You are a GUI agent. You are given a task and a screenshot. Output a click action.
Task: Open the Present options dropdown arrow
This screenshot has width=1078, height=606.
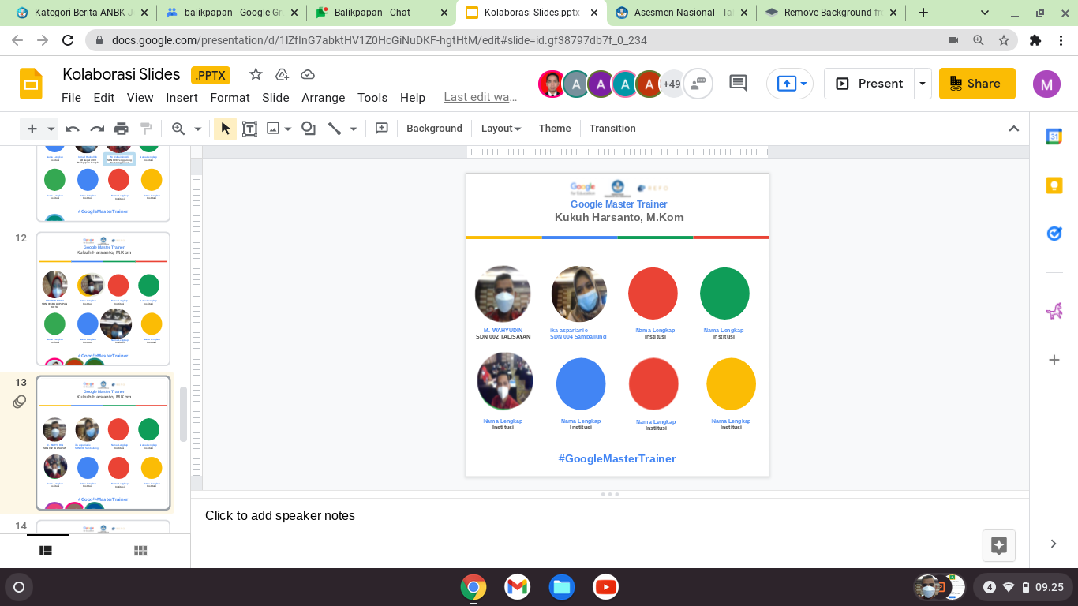(923, 84)
